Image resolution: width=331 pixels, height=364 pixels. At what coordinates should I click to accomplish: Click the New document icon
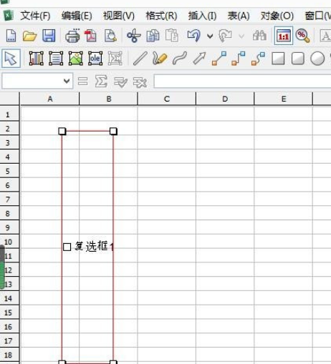point(11,36)
